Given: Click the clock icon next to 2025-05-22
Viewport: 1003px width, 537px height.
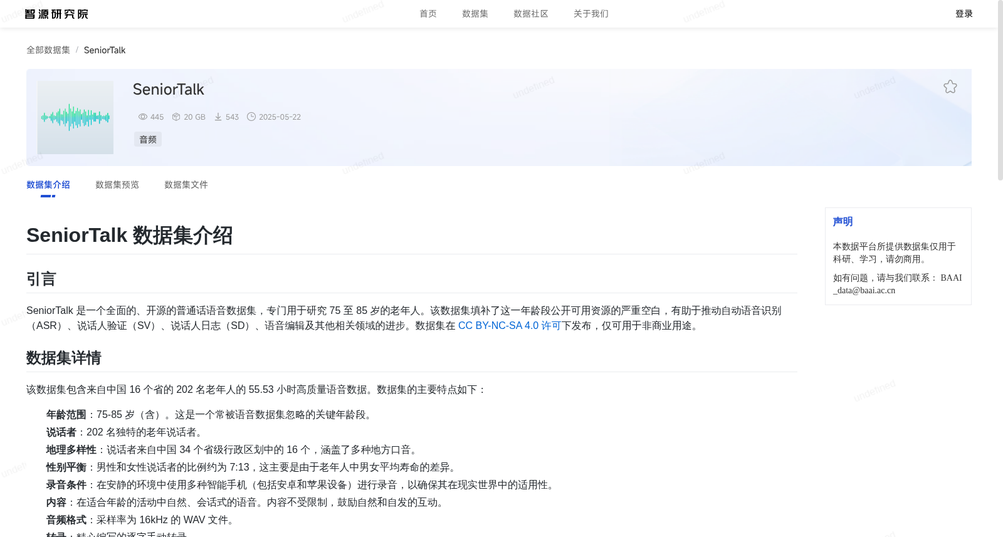Looking at the screenshot, I should point(251,117).
